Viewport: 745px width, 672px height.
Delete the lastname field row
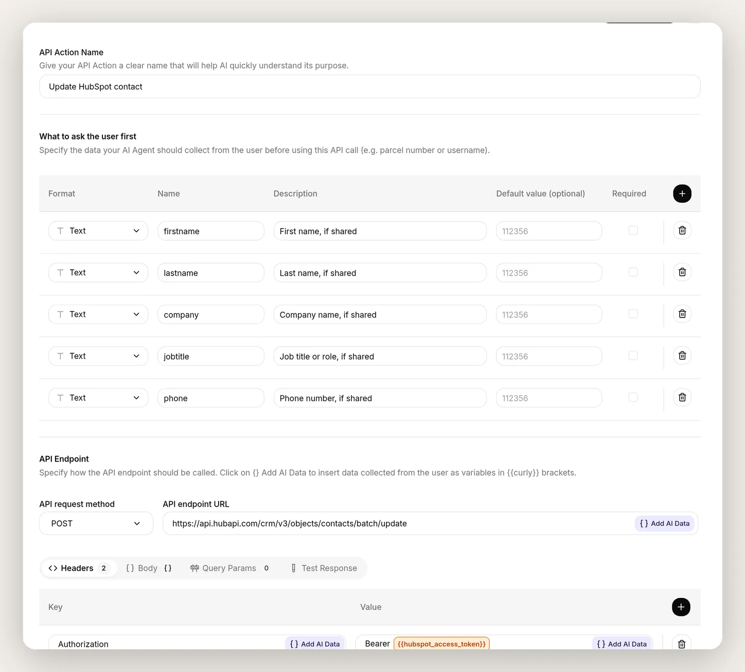point(682,272)
